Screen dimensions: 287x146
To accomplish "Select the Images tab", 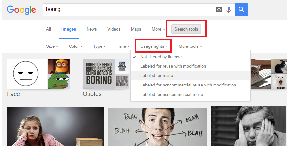I will click(69, 29).
